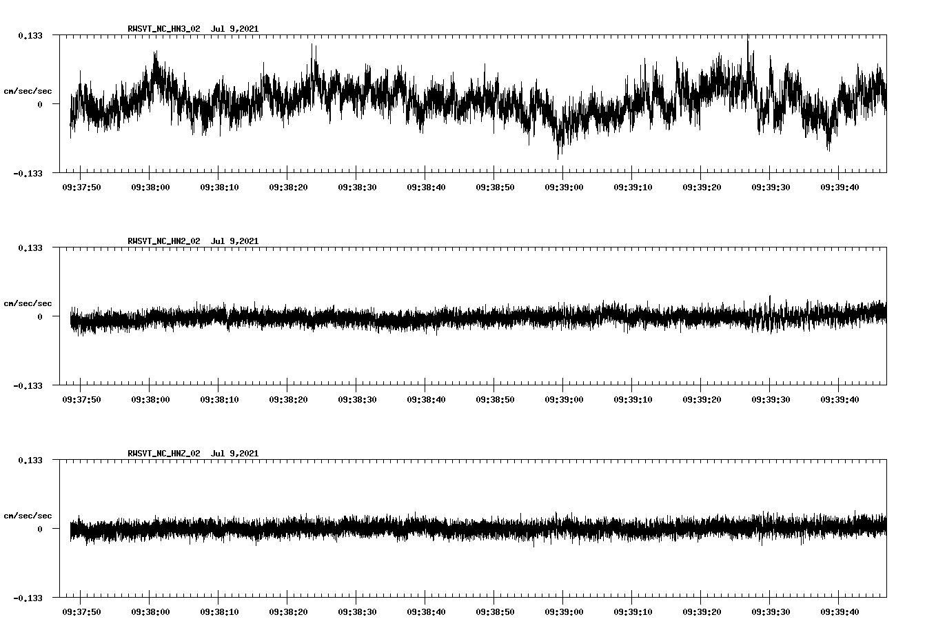Select the -0.133 axis value on HN2 plot

click(28, 385)
